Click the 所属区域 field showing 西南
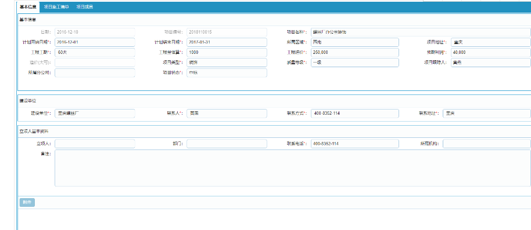 click(354, 42)
